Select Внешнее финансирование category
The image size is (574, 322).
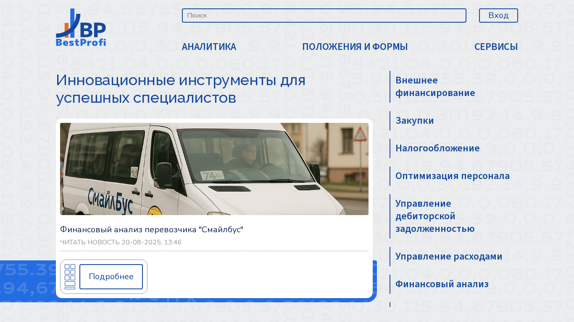pos(435,86)
